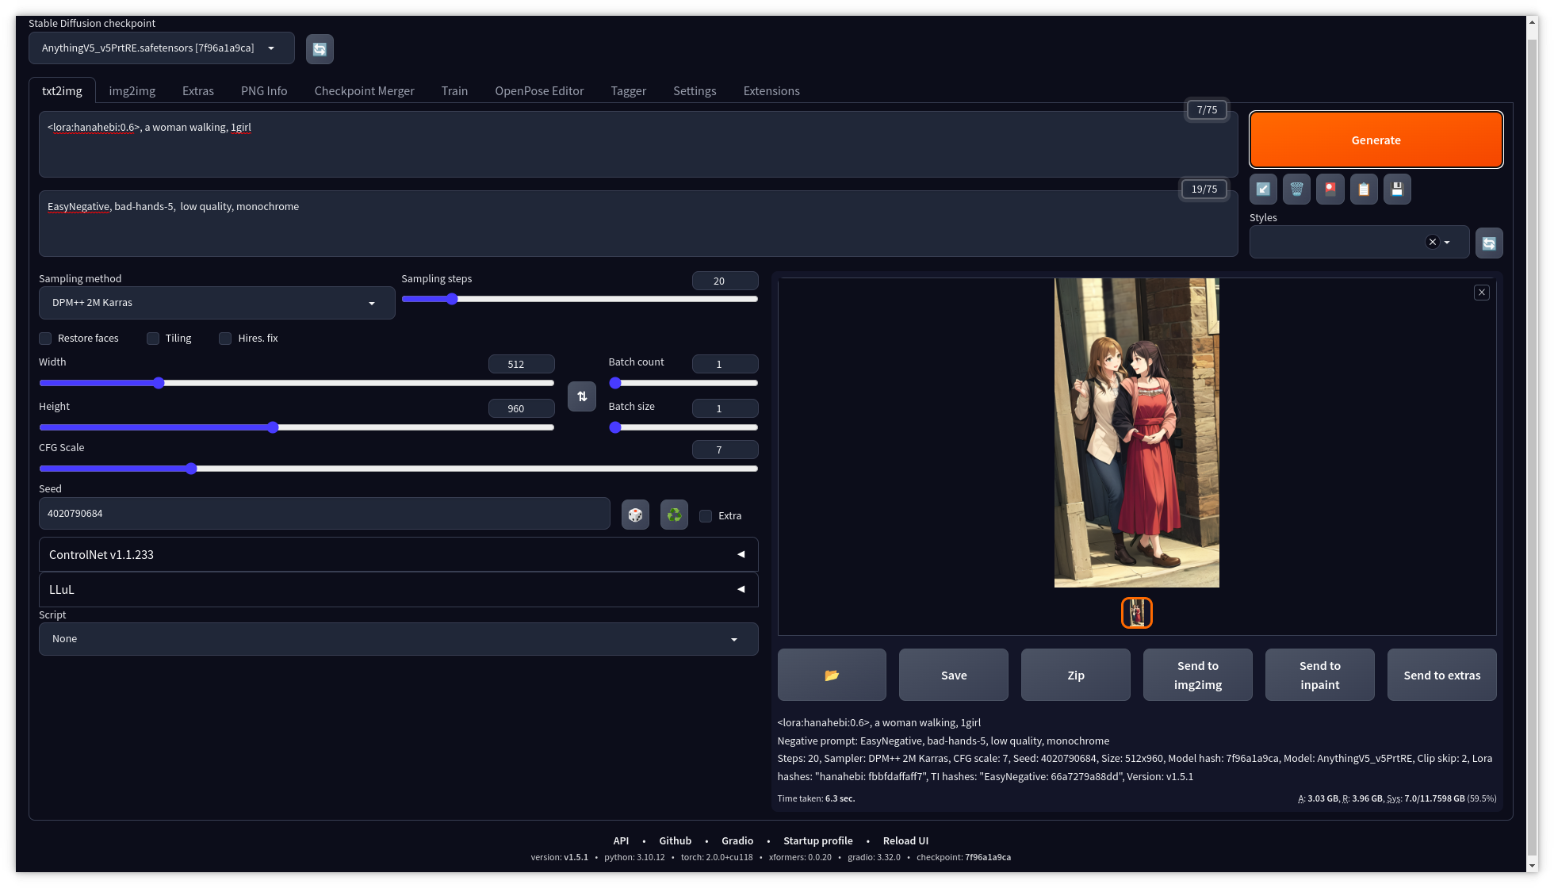Open the Styles dropdown arrow

1447,243
